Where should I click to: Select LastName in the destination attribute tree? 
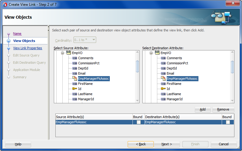(x=174, y=94)
